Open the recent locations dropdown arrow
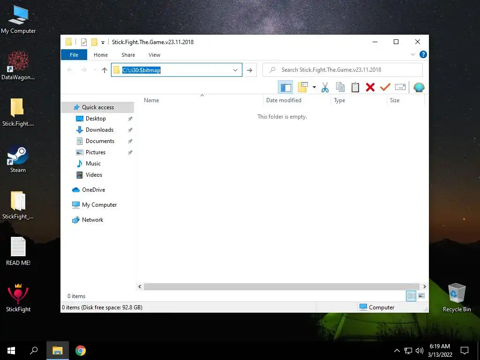Screen dimensions: 480x360 95,70
